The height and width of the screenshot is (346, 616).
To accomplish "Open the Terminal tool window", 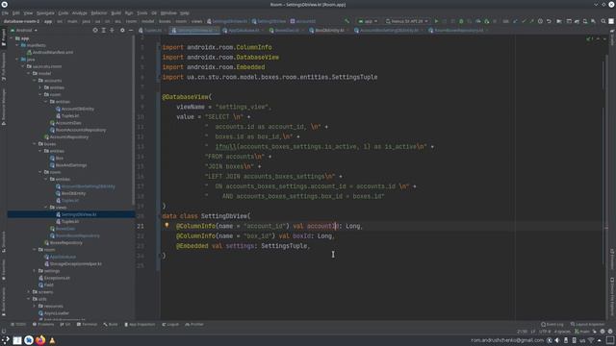I will click(x=87, y=325).
